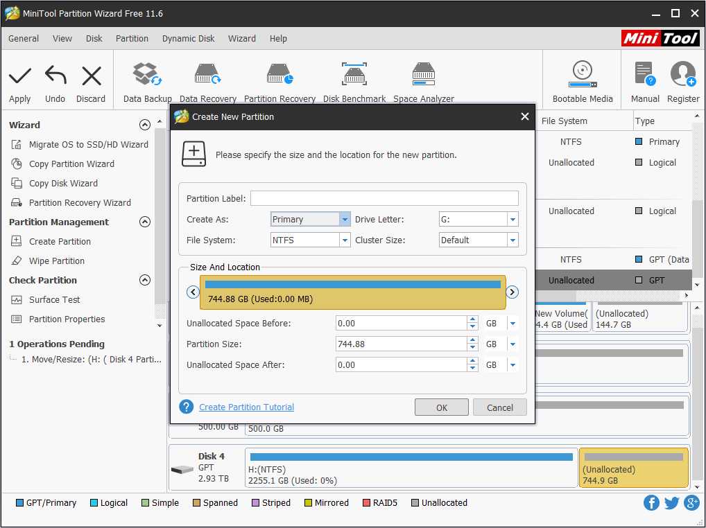Screen dimensions: 706x528
Task: Undo the last operation
Action: point(55,84)
